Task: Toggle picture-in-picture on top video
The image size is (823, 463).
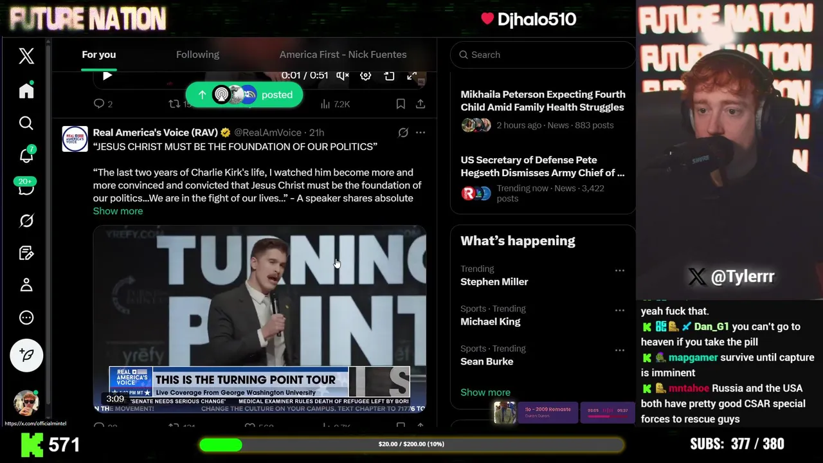Action: click(x=389, y=76)
